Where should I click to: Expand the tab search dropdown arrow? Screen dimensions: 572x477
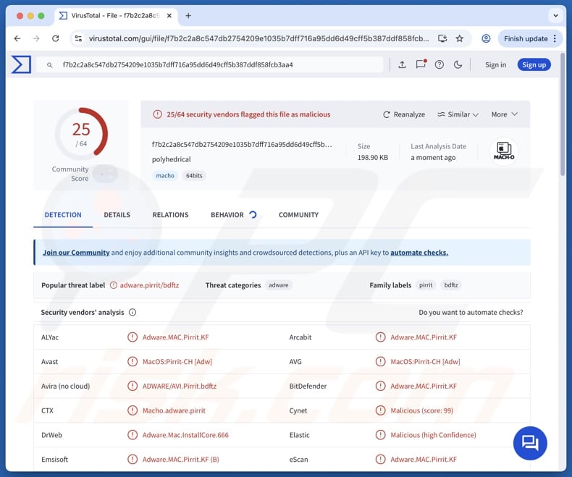(x=555, y=16)
